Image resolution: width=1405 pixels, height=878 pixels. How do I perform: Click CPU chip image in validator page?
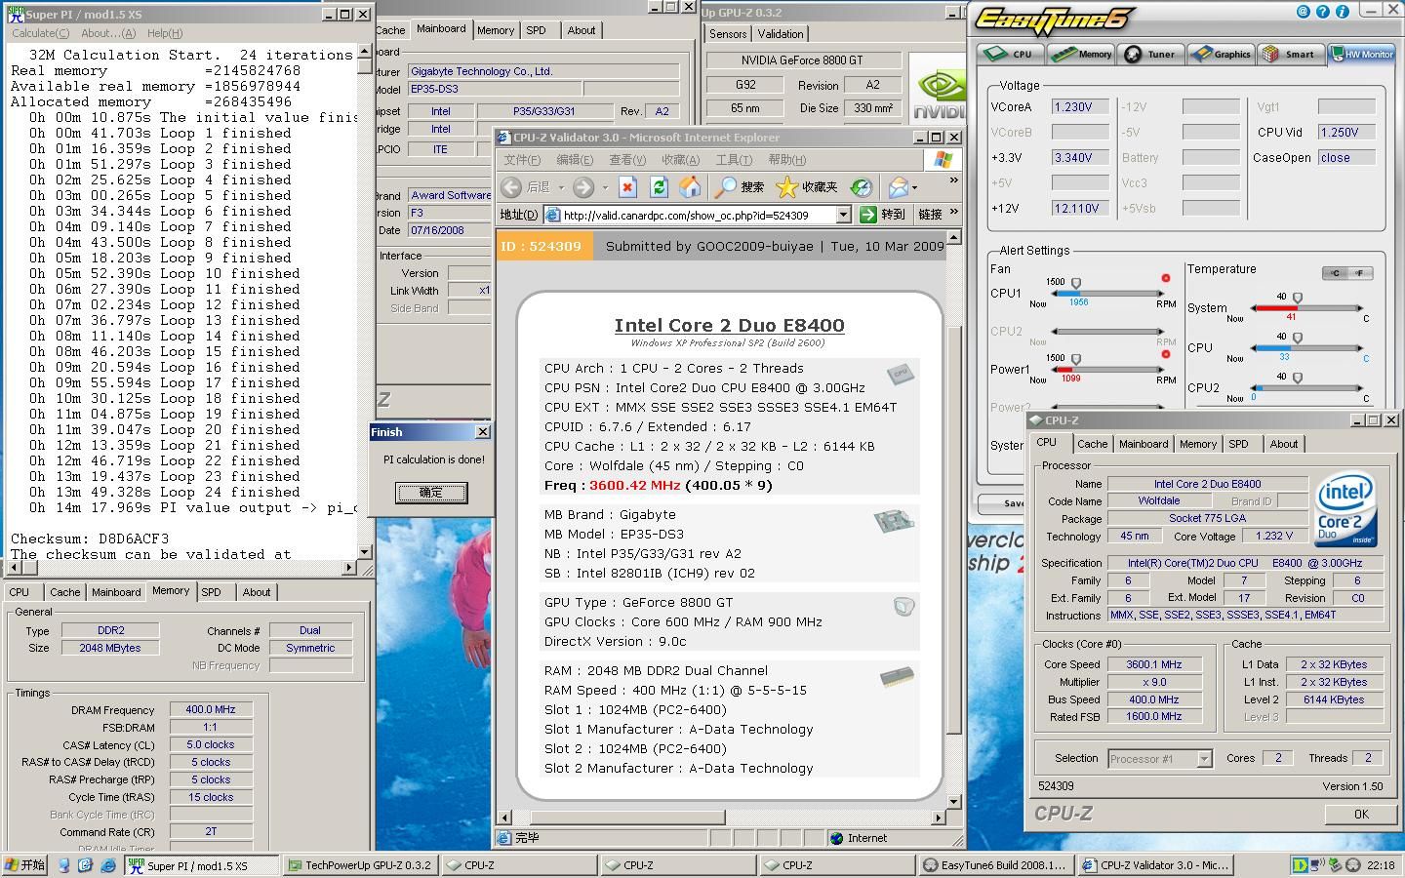[x=901, y=373]
